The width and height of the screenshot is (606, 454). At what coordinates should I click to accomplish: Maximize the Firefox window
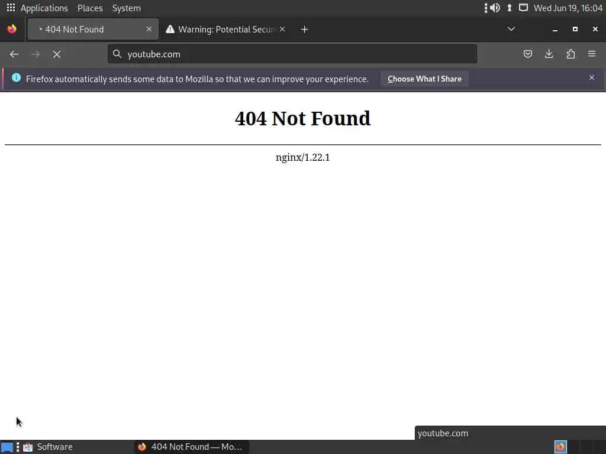tap(575, 30)
